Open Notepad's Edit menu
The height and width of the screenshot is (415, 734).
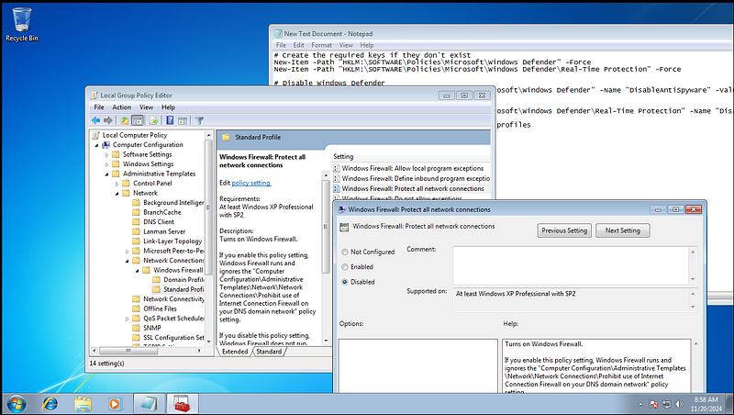coord(299,45)
